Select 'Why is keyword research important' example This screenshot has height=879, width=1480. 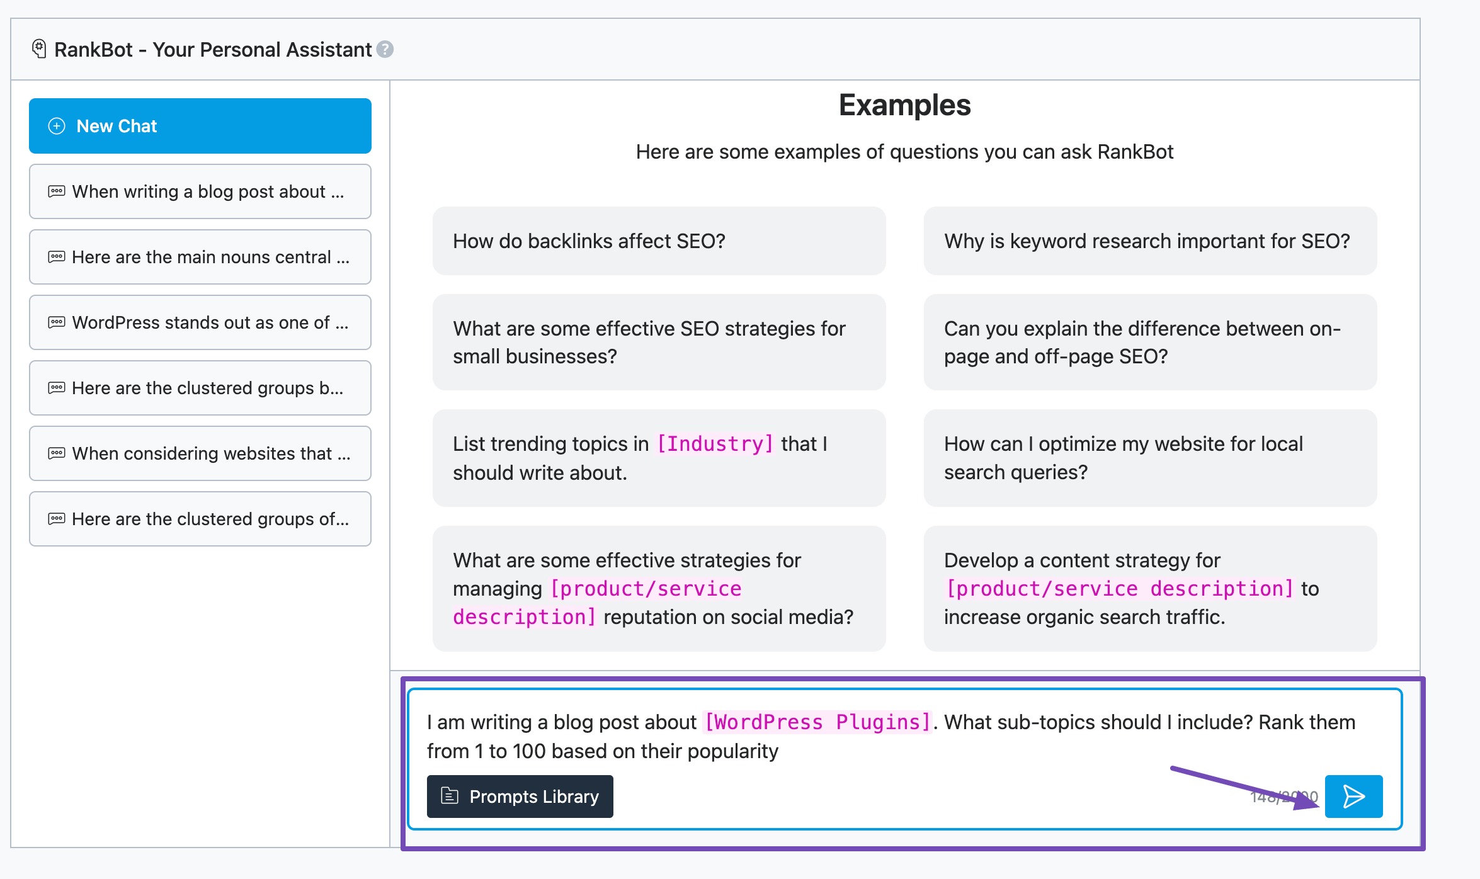click(x=1150, y=241)
